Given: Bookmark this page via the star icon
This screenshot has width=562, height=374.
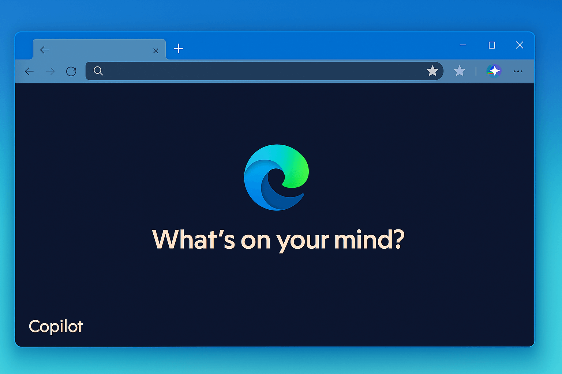Looking at the screenshot, I should click(x=433, y=71).
